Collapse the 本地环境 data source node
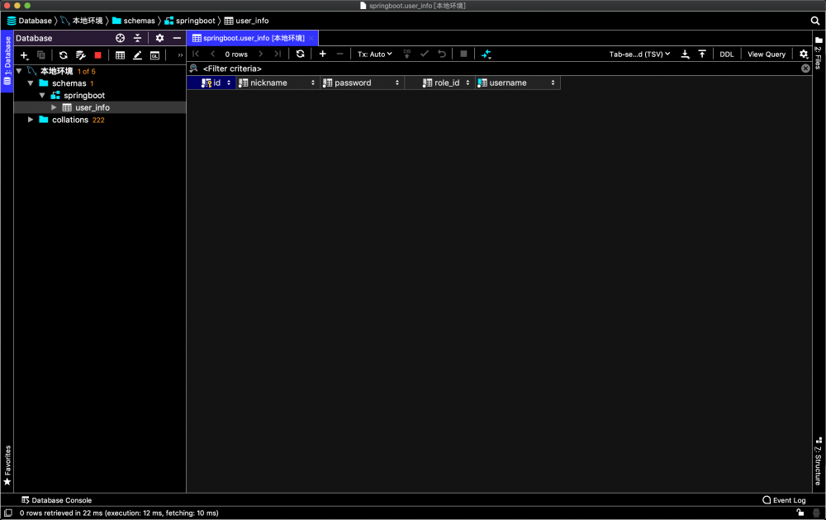826x520 pixels. click(18, 71)
